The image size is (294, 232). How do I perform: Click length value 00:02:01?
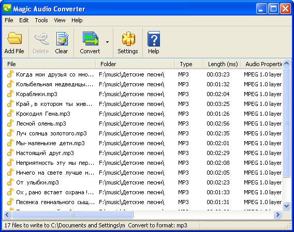[218, 143]
